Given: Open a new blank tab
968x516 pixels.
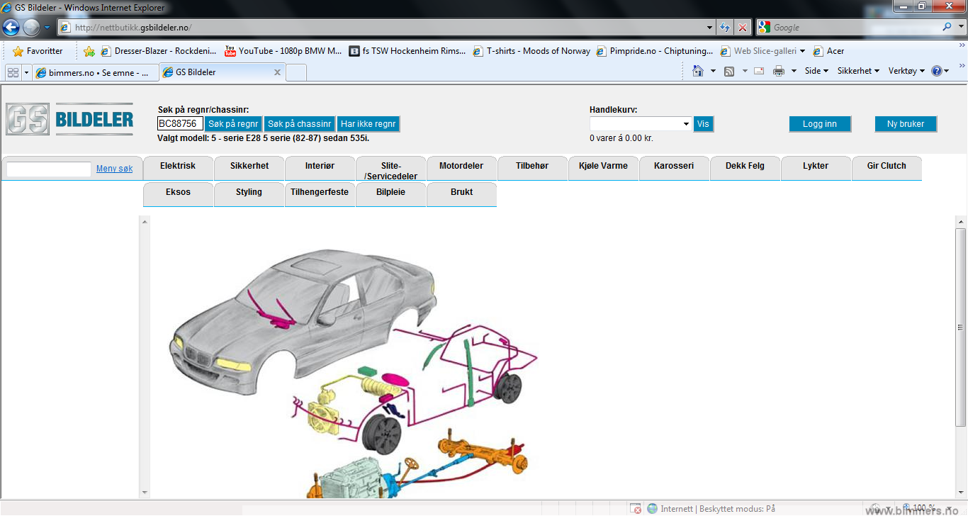Looking at the screenshot, I should [x=296, y=72].
